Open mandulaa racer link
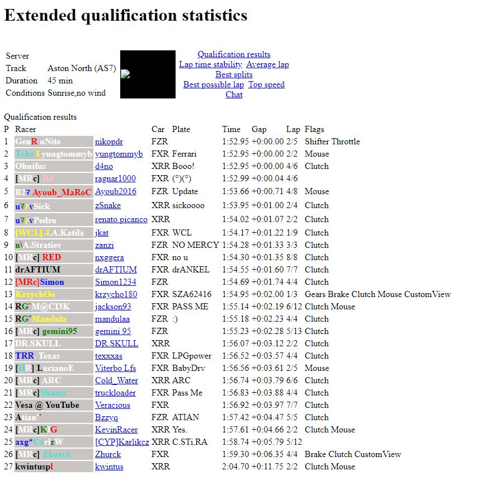Image resolution: width=501 pixels, height=480 pixels. (112, 319)
